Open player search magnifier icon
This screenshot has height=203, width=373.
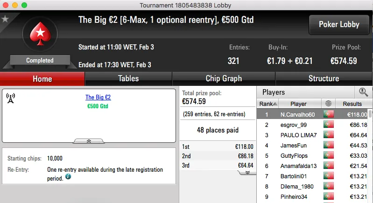coord(363,92)
